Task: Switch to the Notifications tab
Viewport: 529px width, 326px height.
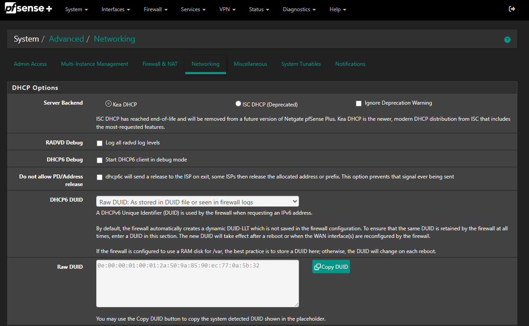Action: (x=350, y=64)
